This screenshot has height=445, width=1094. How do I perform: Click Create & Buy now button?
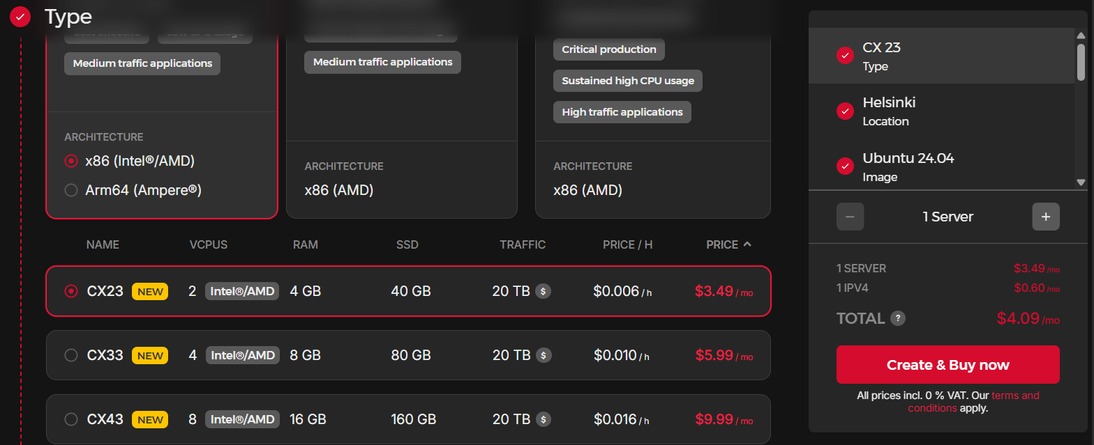point(948,365)
